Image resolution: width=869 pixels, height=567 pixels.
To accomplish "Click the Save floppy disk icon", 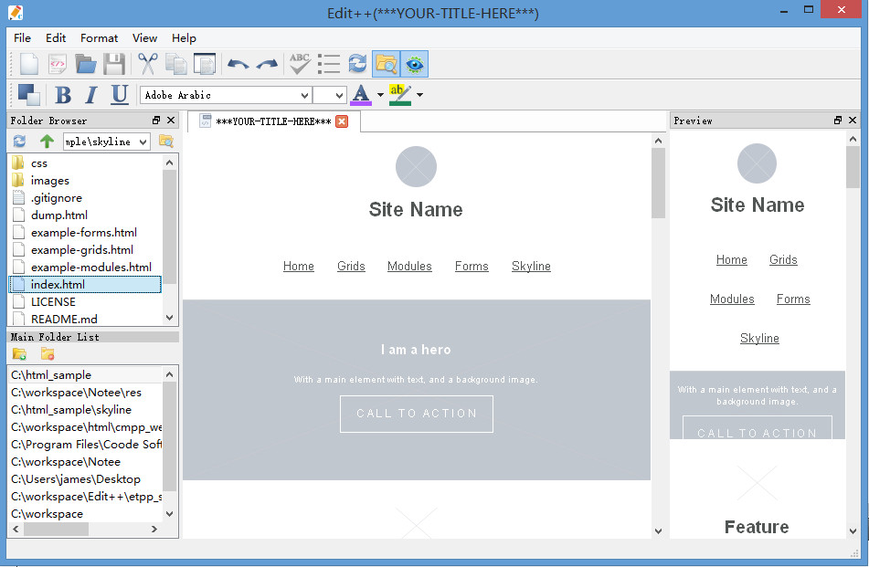I will click(114, 64).
